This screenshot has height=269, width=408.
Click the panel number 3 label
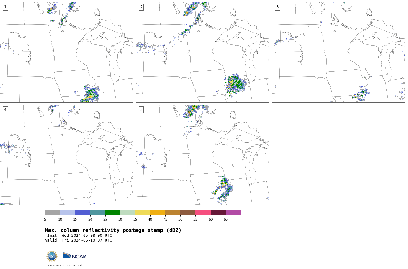[277, 7]
